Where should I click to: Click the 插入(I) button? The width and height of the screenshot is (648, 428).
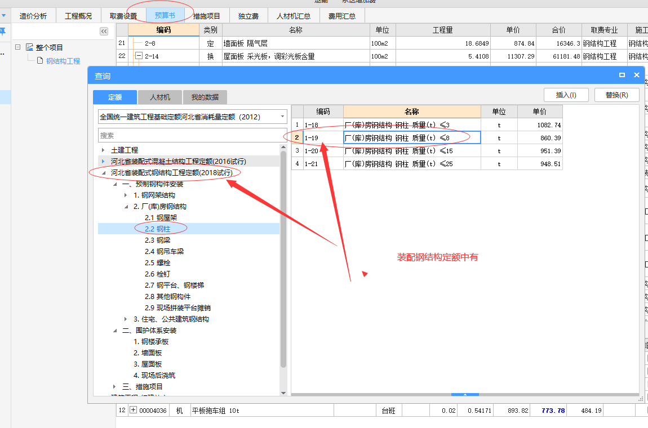tap(566, 95)
